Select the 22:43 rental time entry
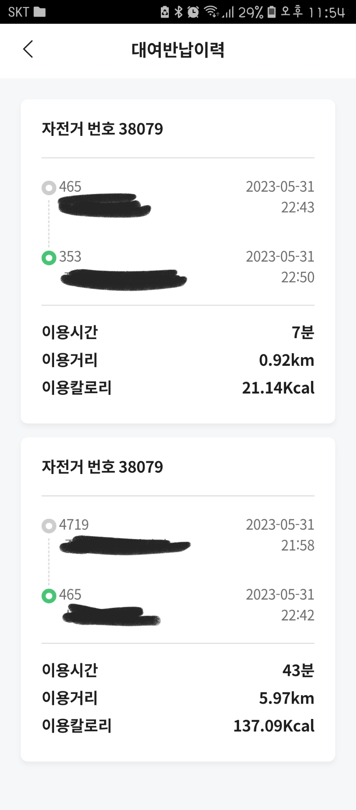Image resolution: width=356 pixels, height=810 pixels. click(x=298, y=207)
